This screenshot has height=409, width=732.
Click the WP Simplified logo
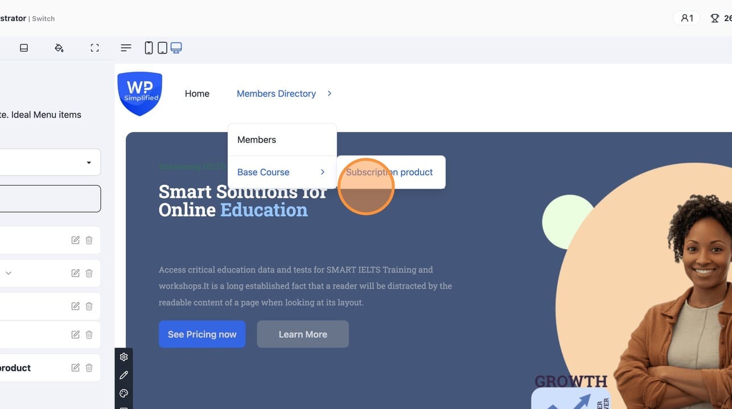coord(140,93)
